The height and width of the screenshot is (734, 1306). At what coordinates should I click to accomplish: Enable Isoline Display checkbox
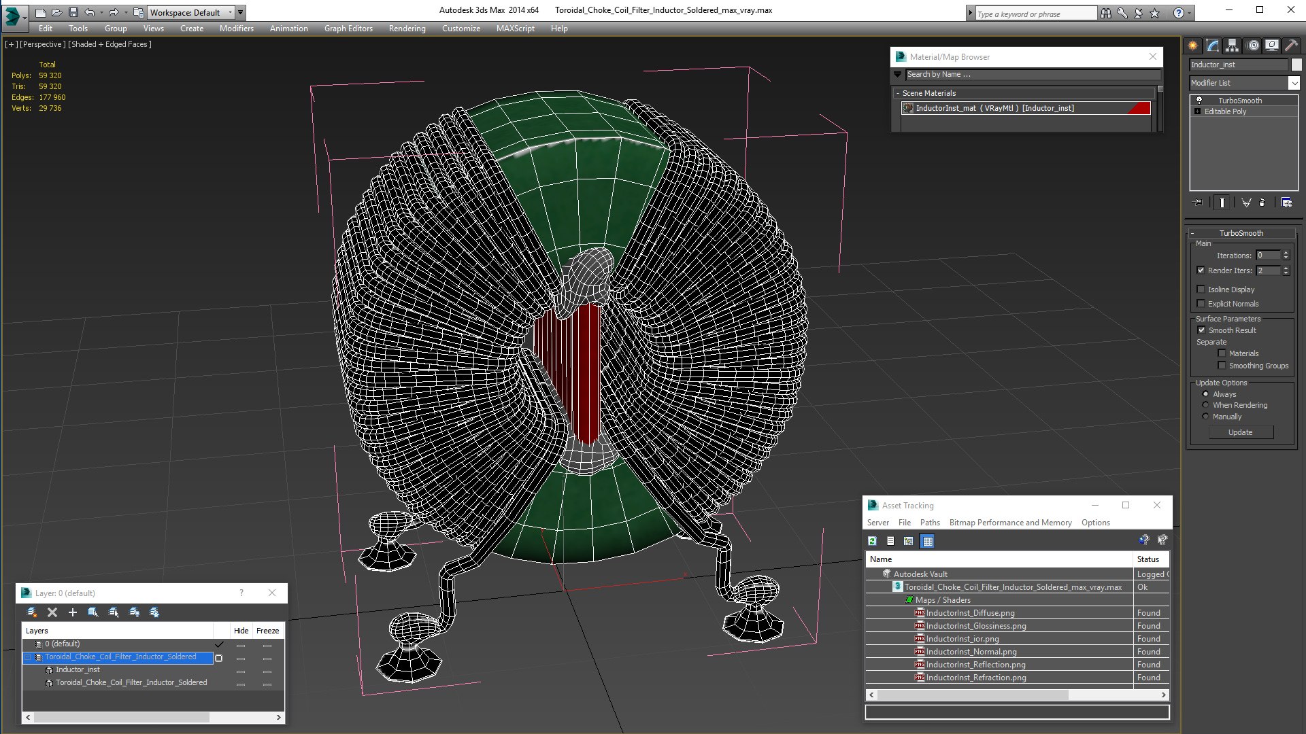coord(1201,290)
